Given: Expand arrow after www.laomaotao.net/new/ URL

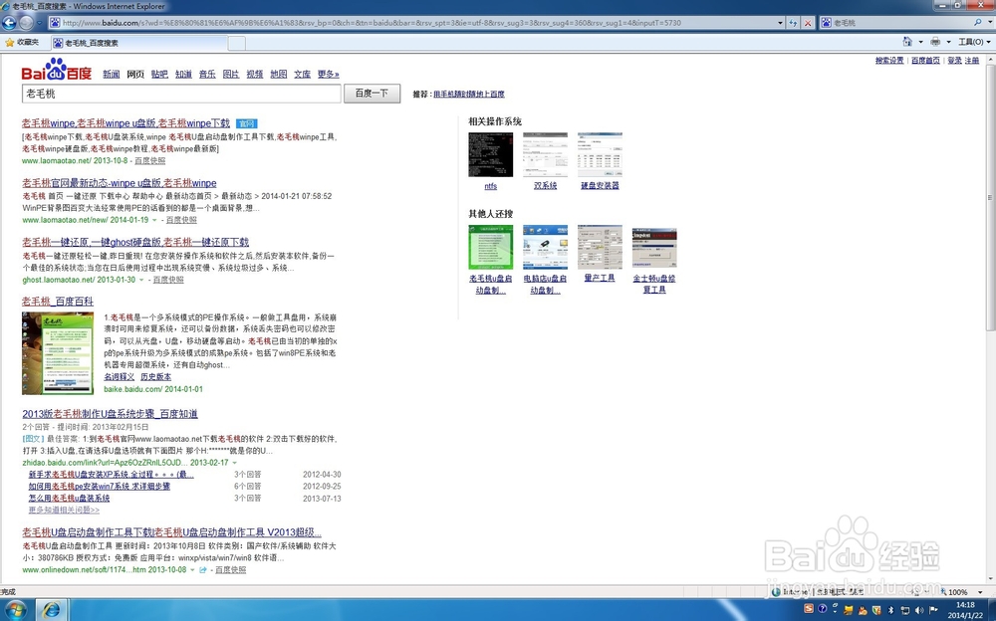Looking at the screenshot, I should tap(154, 220).
